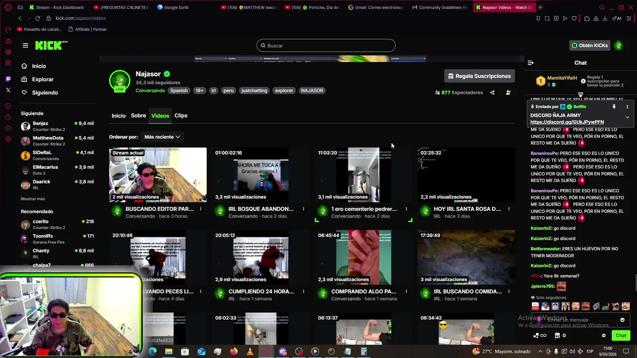Open options for BUSCANDO EDITOR video
This screenshot has height=358, width=637.
click(x=201, y=209)
